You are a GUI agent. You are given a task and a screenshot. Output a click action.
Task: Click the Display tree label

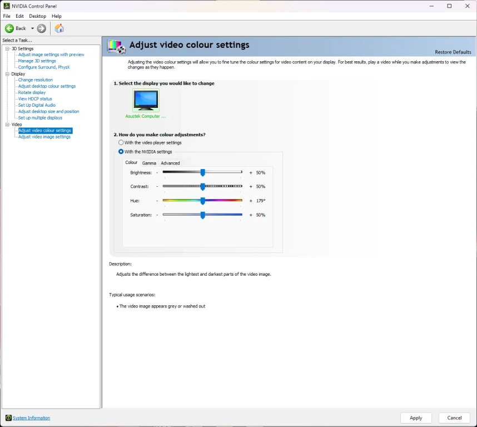(18, 74)
